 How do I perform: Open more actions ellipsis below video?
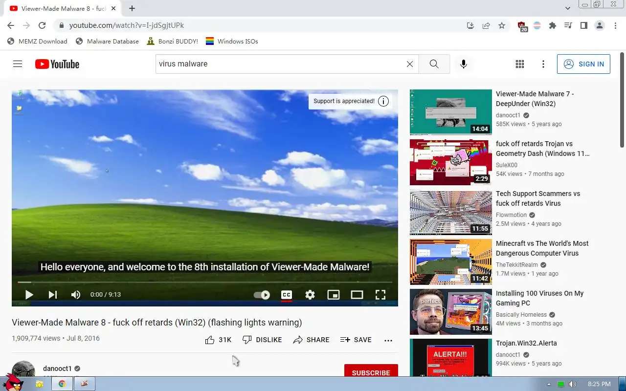click(x=388, y=340)
